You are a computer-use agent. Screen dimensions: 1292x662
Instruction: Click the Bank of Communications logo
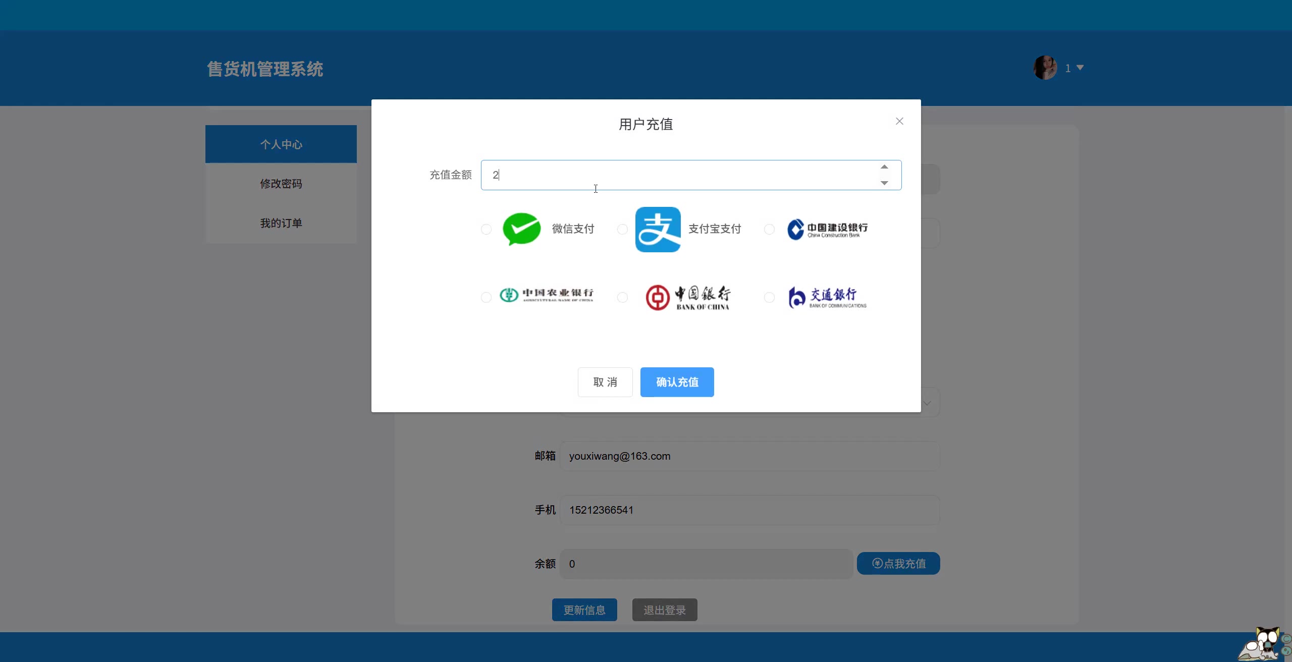click(827, 297)
